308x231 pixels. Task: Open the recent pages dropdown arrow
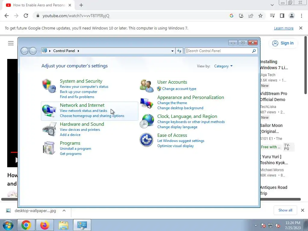point(39,51)
